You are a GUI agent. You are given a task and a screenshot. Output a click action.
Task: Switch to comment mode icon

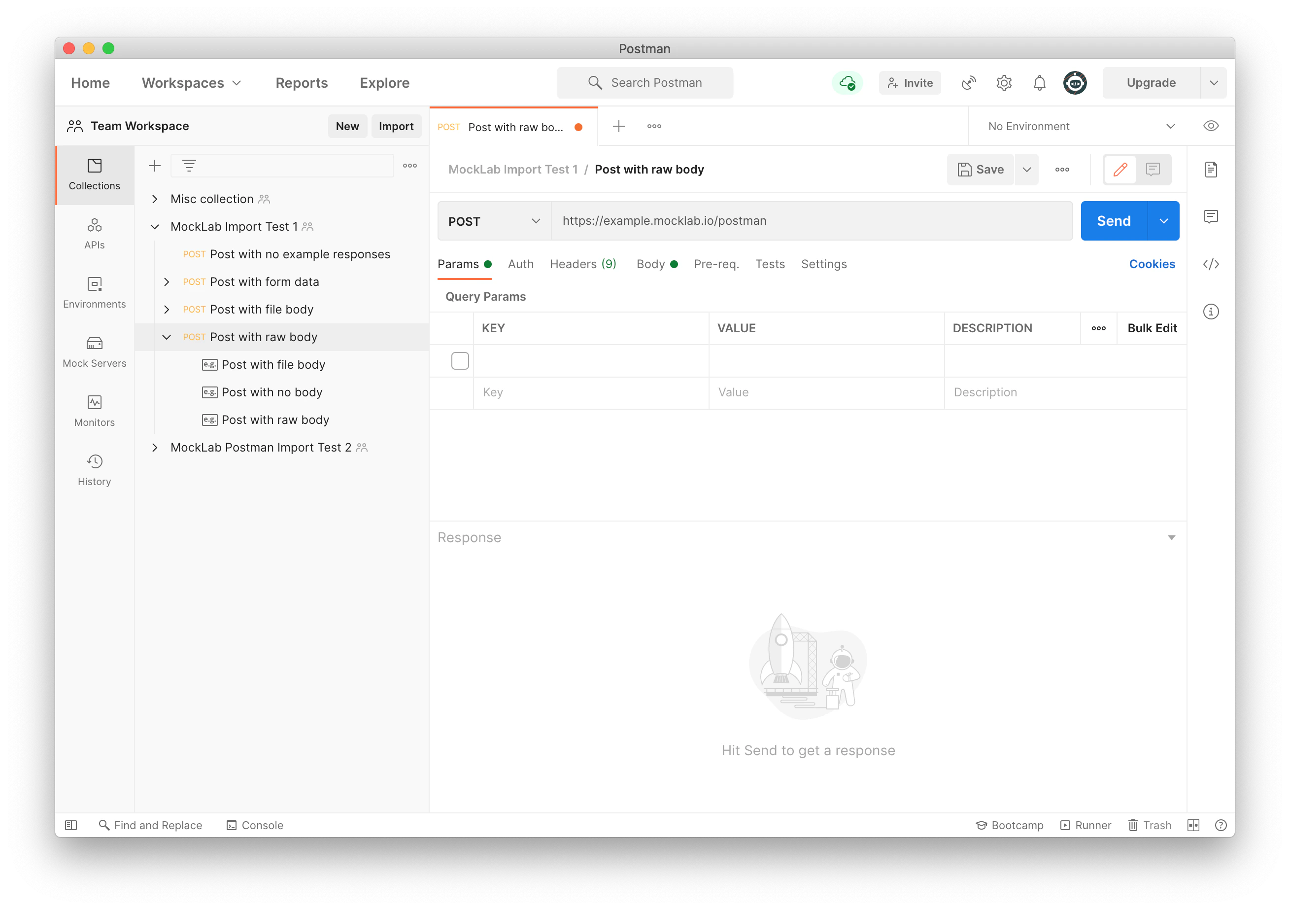click(x=1153, y=169)
